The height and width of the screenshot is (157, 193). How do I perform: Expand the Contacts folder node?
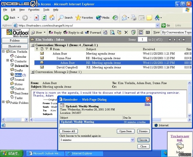(x=8, y=60)
